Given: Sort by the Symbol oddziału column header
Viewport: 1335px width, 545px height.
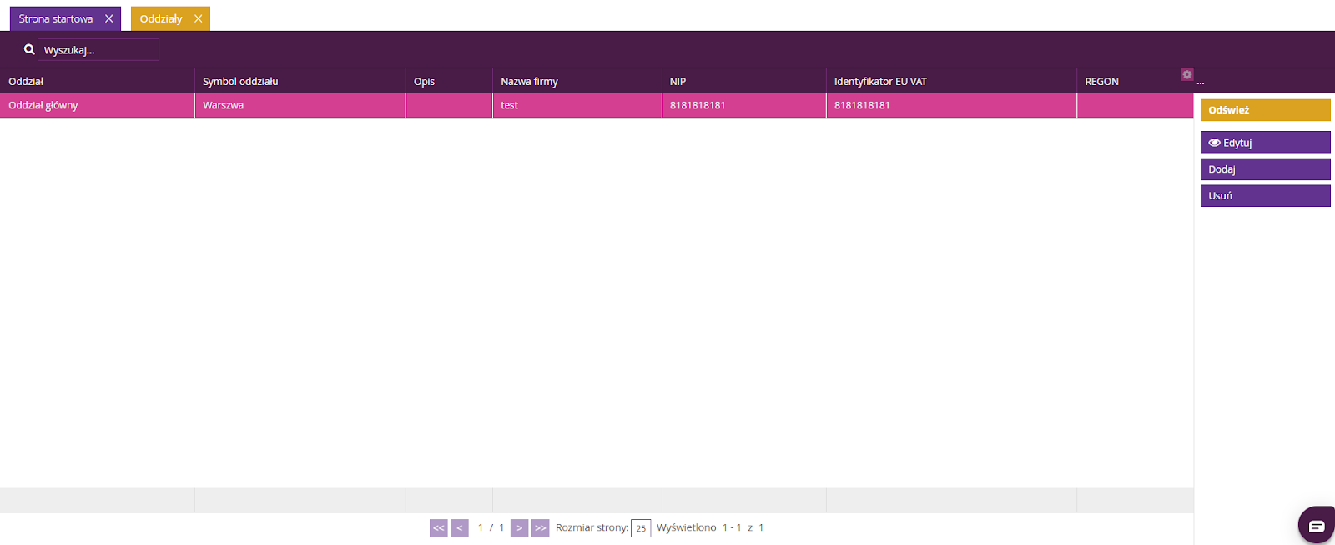Looking at the screenshot, I should (x=300, y=81).
